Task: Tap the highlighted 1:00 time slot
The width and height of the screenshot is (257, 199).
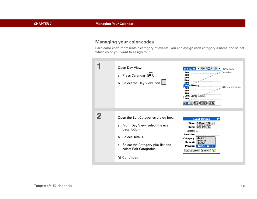Action: tap(186, 85)
